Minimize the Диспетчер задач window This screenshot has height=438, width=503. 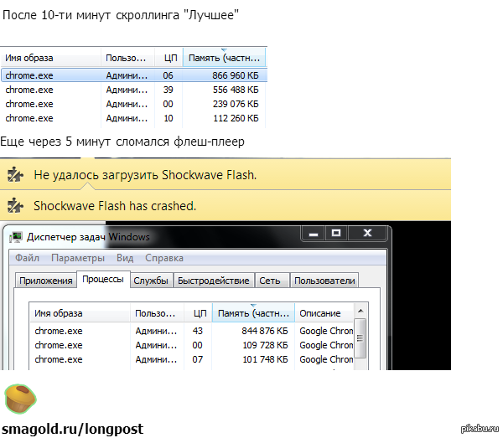point(313,233)
